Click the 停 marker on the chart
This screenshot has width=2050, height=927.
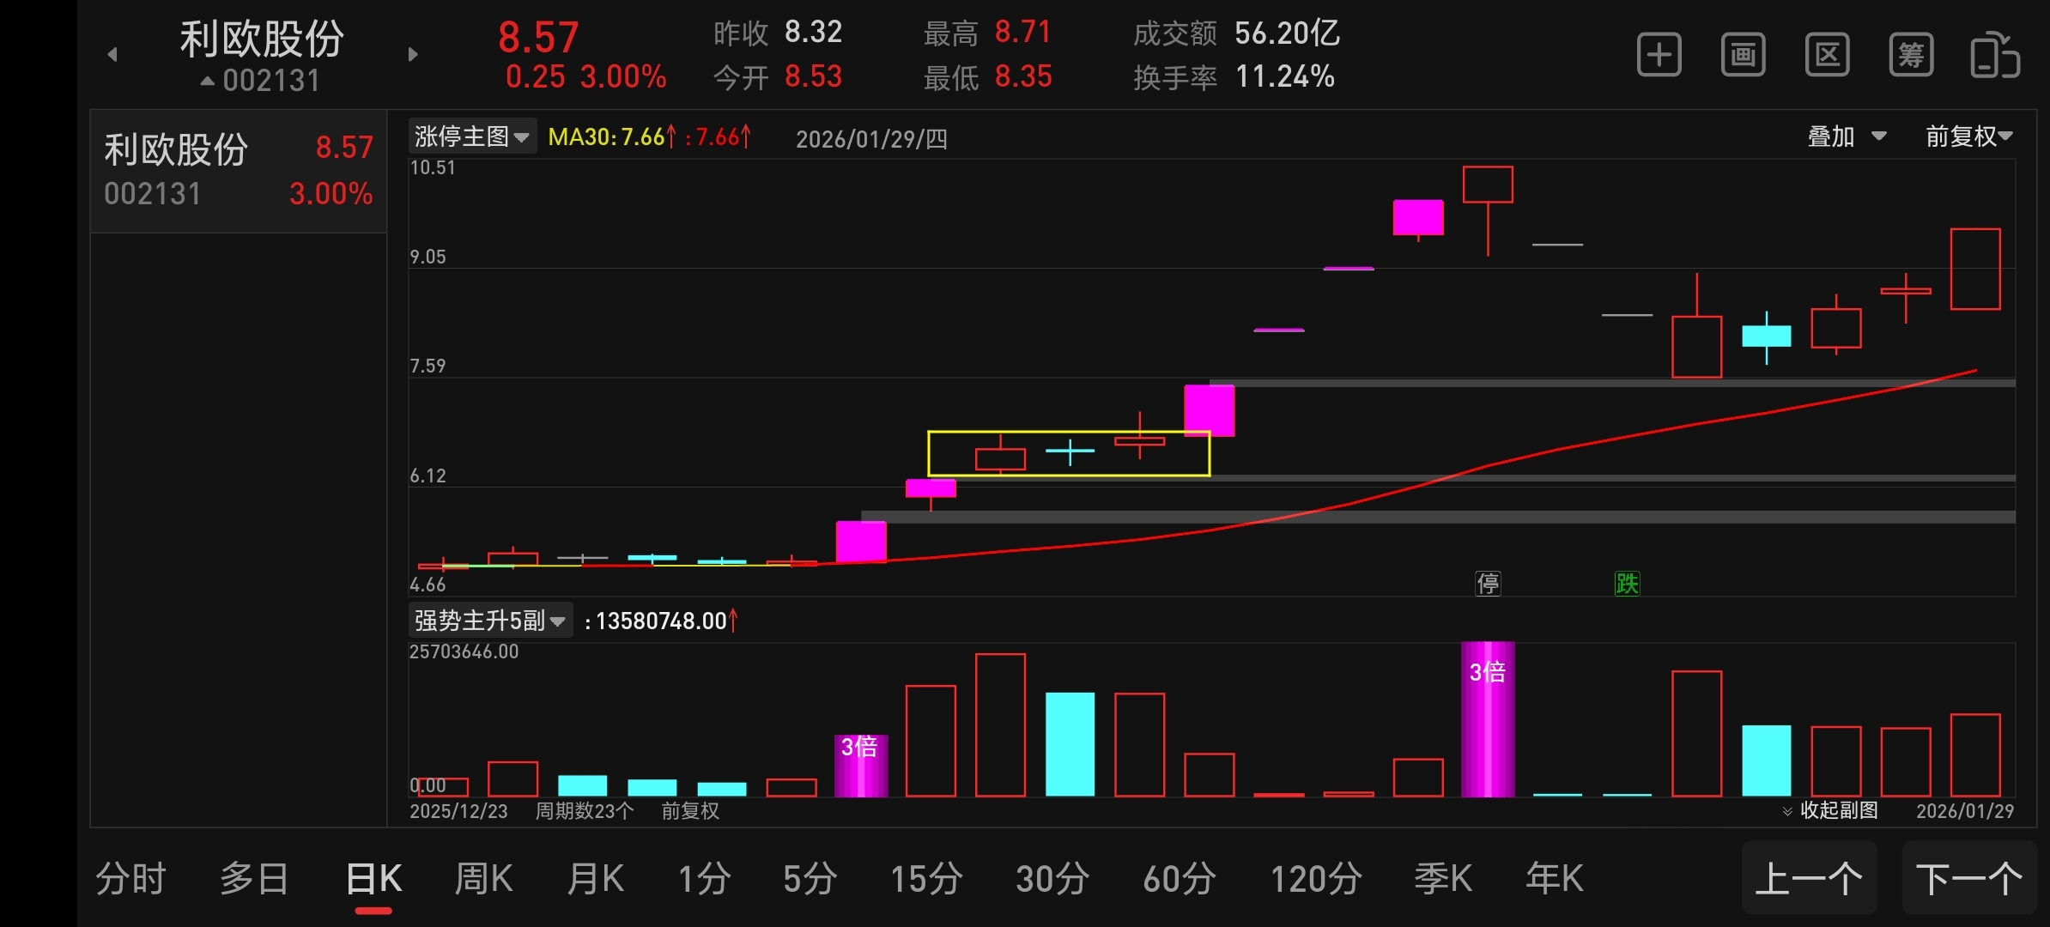[1488, 584]
